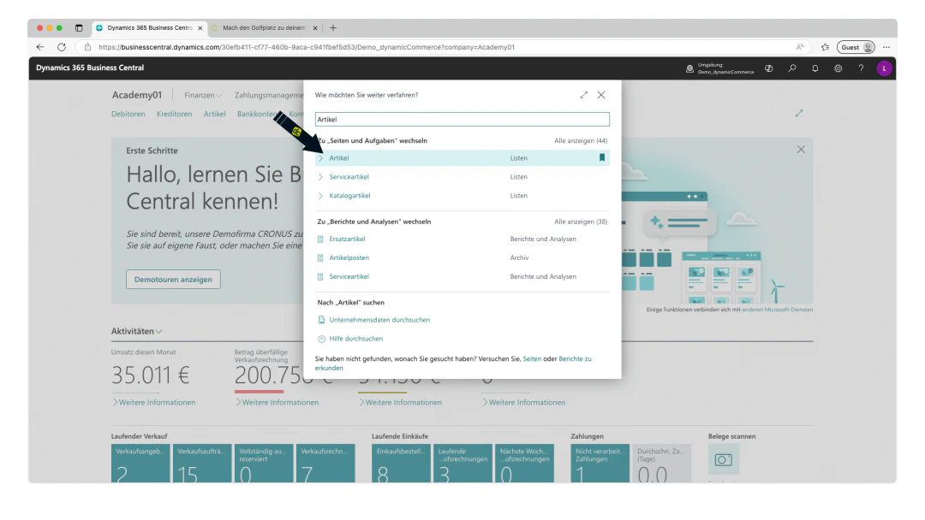The image size is (925, 520).
Task: Expand role center with top-right arrows icon
Action: tap(799, 113)
